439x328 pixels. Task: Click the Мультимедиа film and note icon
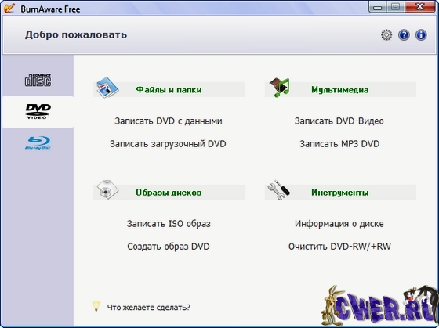(x=279, y=88)
